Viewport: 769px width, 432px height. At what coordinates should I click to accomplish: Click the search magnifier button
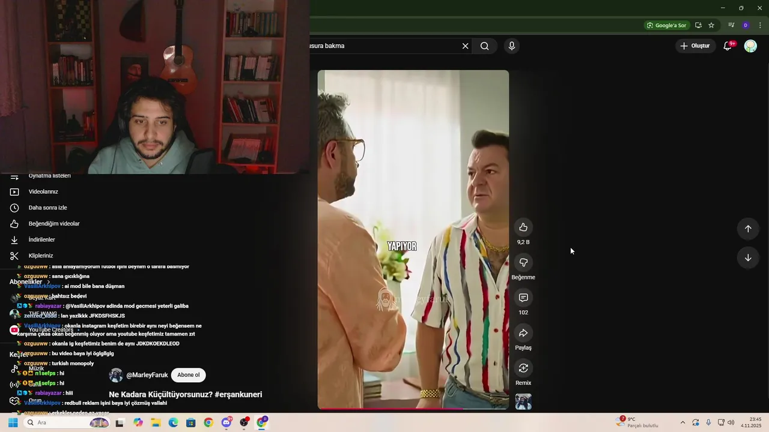484,46
